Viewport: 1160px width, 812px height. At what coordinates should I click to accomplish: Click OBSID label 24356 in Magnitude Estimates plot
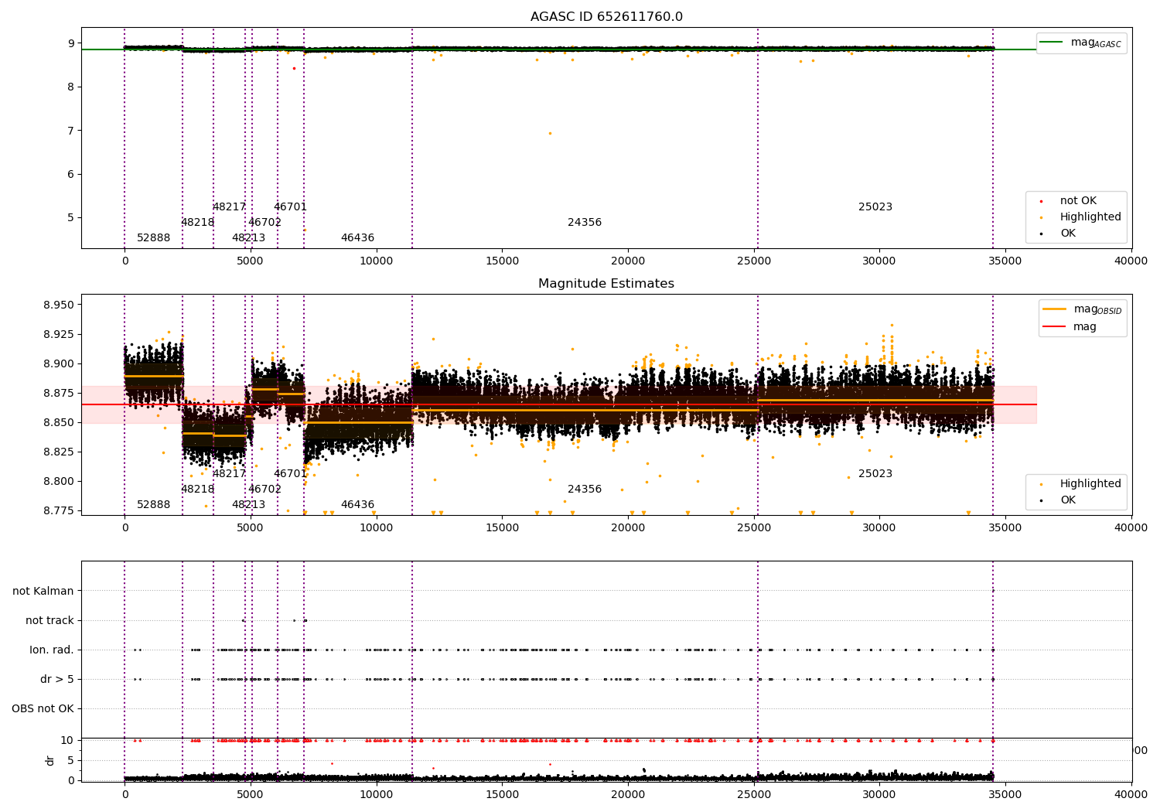585,490
